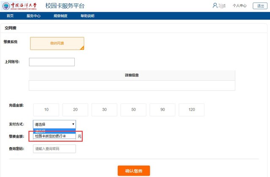Select the 缴纳网费 payment system option
The image size is (270, 177).
pos(57,44)
